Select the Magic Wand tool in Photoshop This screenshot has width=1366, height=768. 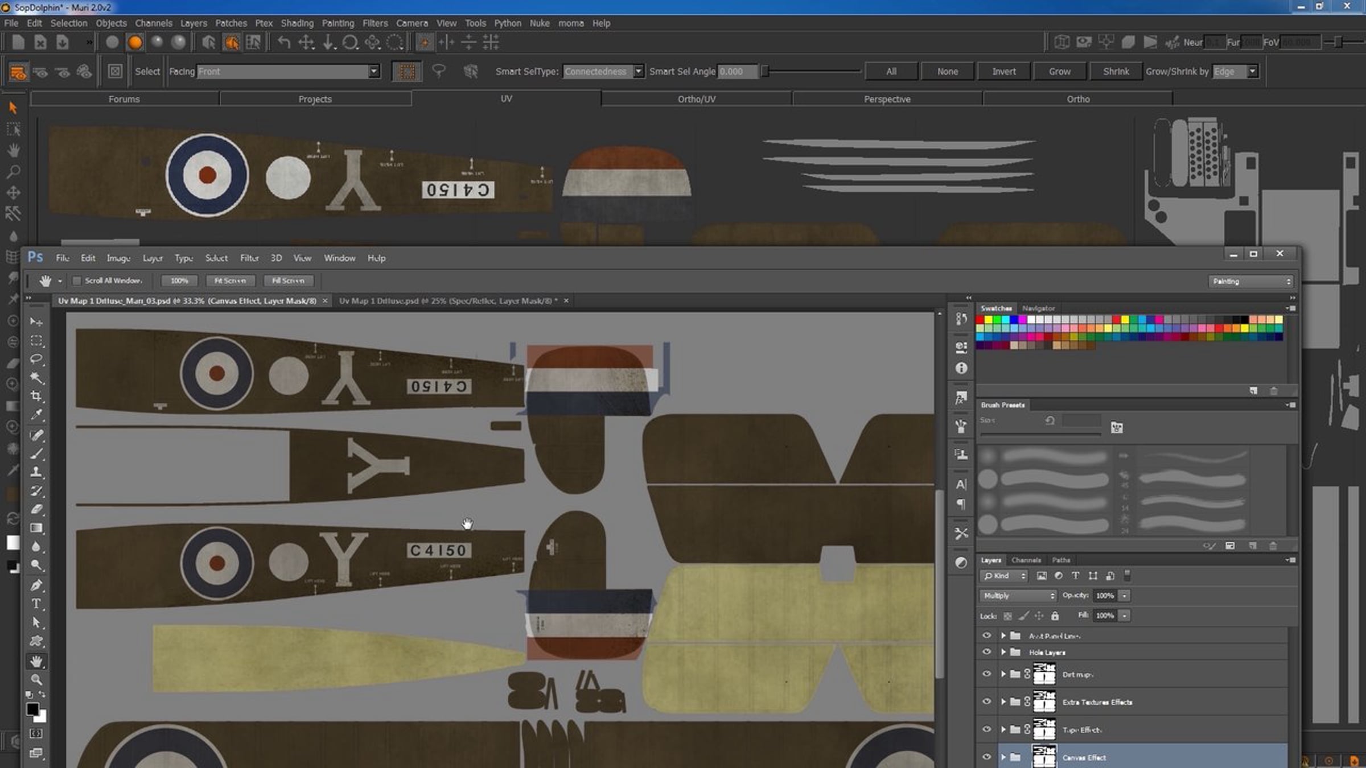[x=36, y=378]
